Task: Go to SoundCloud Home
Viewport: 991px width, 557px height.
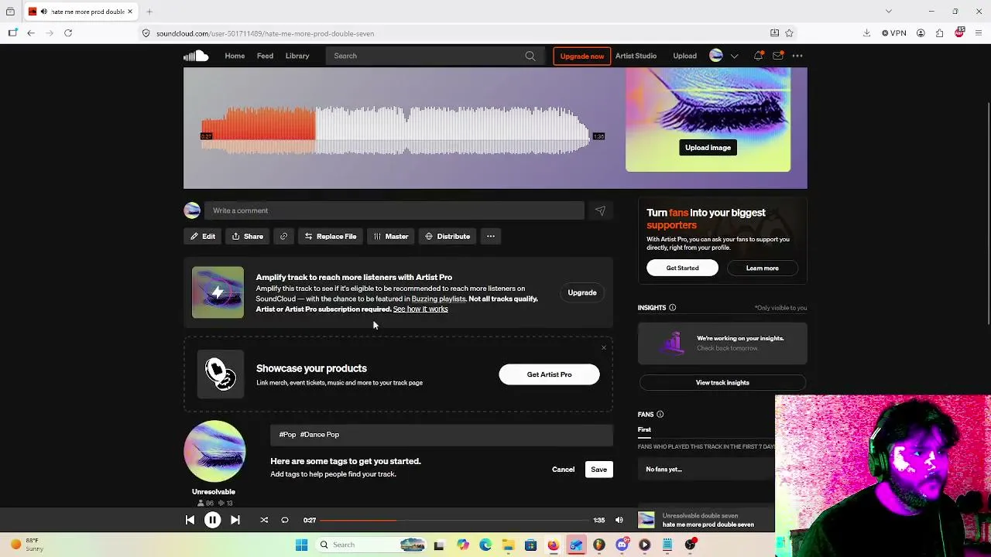Action: 235,56
